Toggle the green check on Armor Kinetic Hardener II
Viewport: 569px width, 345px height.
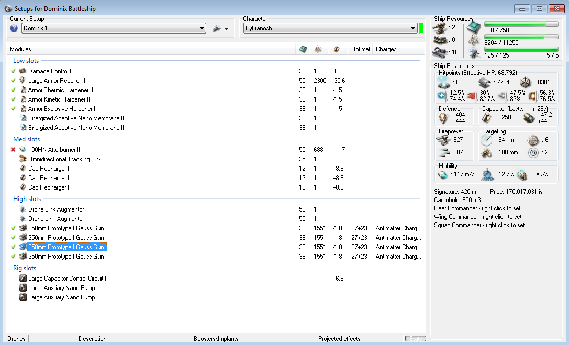click(x=14, y=99)
